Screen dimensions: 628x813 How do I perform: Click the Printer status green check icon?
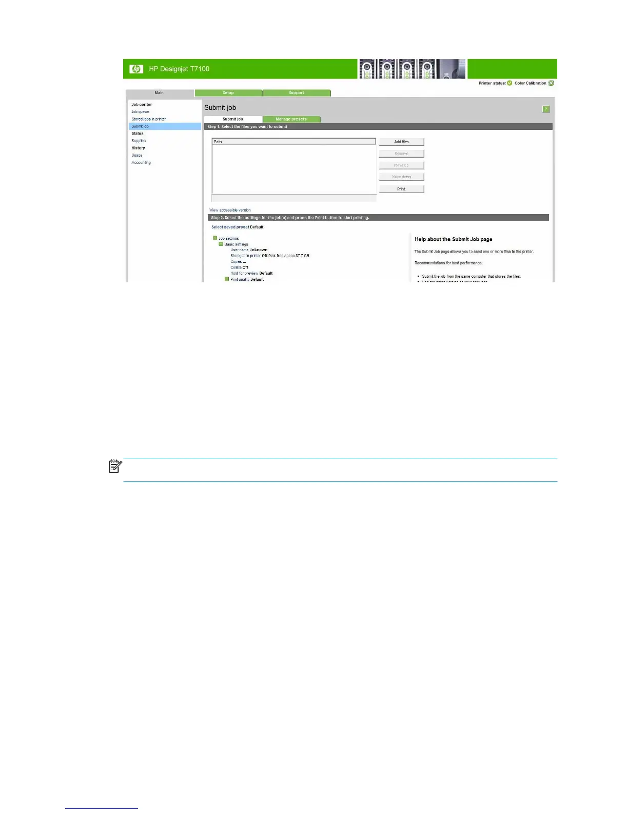[509, 83]
